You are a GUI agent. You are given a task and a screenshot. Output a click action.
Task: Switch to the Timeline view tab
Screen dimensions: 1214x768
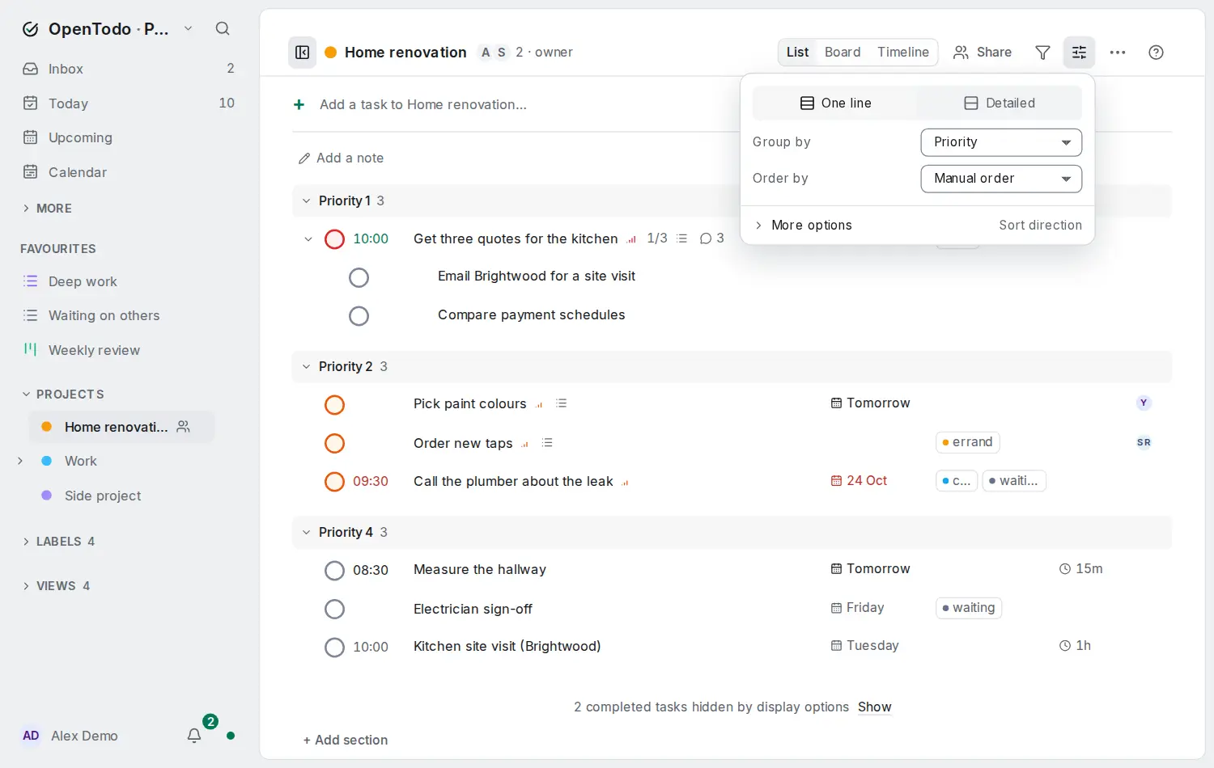click(x=903, y=53)
